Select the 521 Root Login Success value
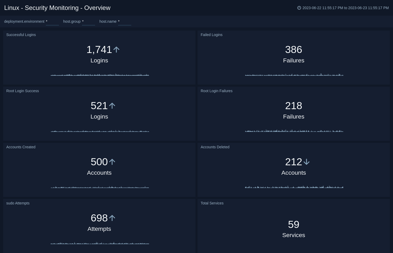Screen dimensions: 393x253 [x=99, y=106]
